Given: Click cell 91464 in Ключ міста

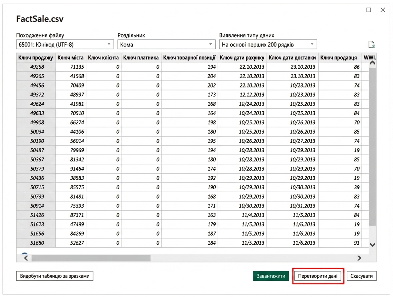Looking at the screenshot, I should (70, 169).
